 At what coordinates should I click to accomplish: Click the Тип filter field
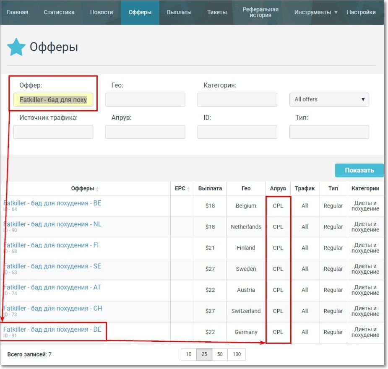pos(329,132)
